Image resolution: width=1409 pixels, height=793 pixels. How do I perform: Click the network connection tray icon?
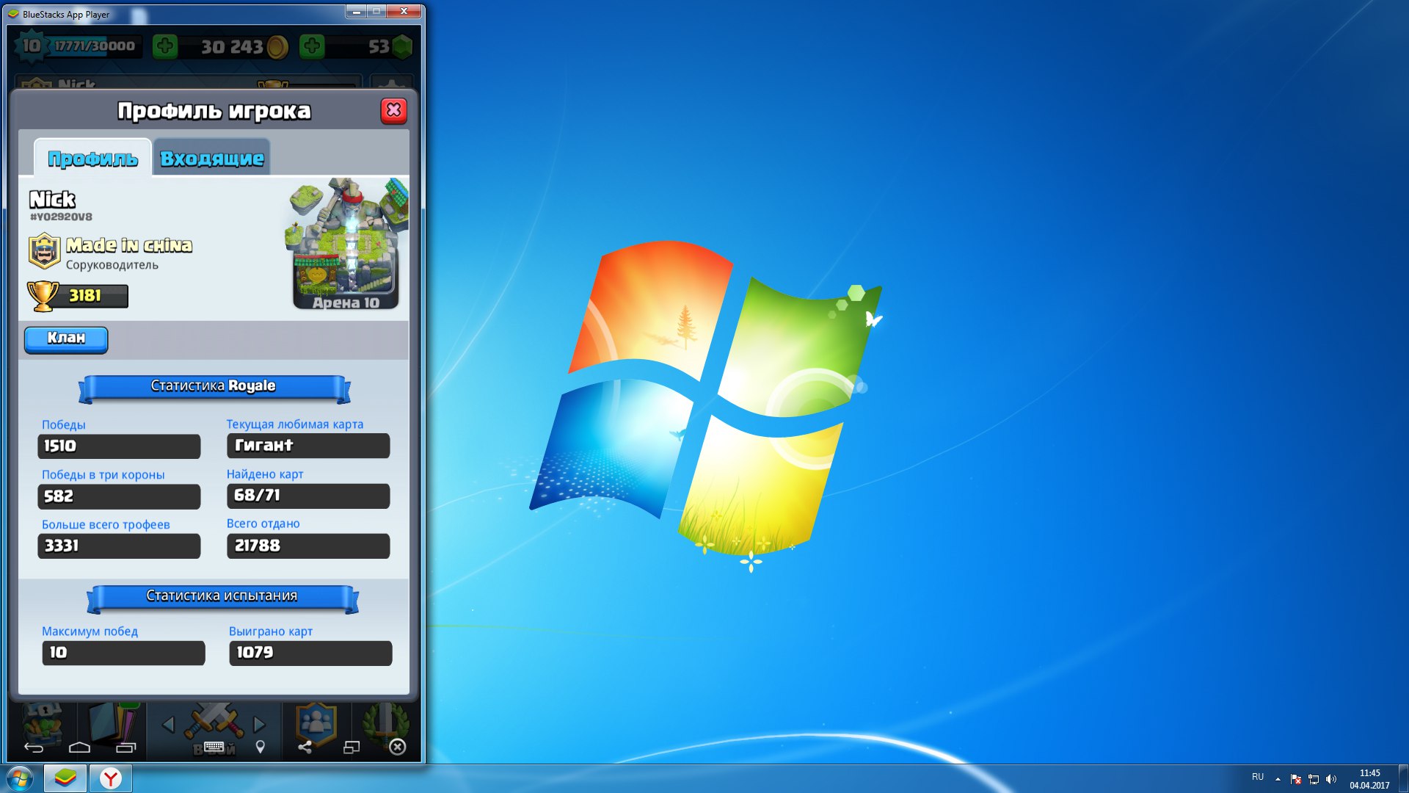coord(1314,779)
